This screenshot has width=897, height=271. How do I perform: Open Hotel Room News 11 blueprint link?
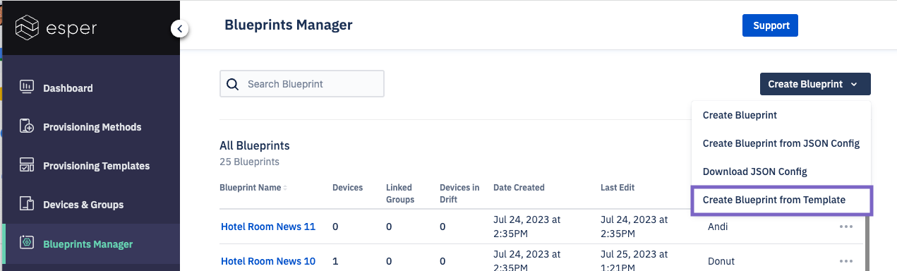[x=268, y=227]
